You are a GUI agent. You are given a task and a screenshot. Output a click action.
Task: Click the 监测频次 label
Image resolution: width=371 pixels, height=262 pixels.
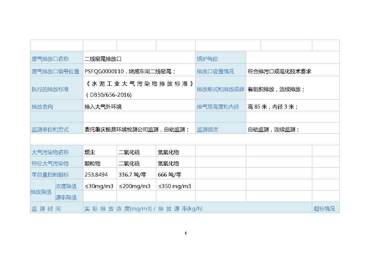coord(207,129)
